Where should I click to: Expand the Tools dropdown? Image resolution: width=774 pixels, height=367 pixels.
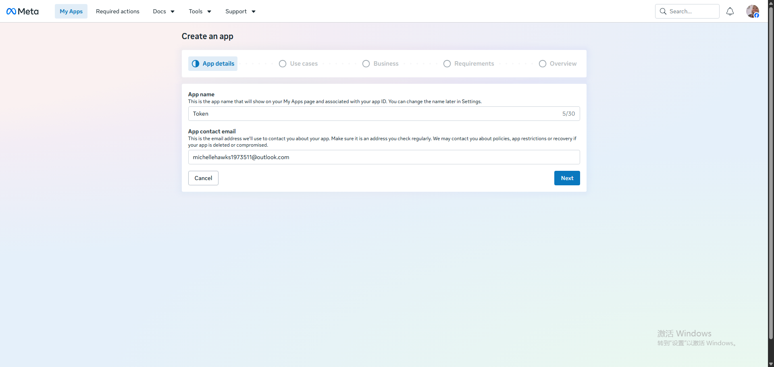click(200, 11)
